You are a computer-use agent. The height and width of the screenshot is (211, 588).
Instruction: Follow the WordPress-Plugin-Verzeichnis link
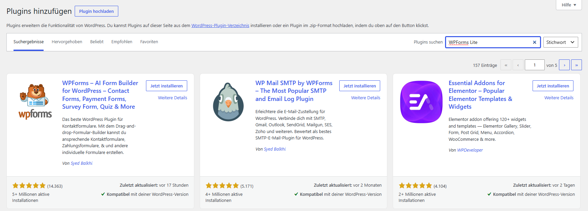coord(220,25)
